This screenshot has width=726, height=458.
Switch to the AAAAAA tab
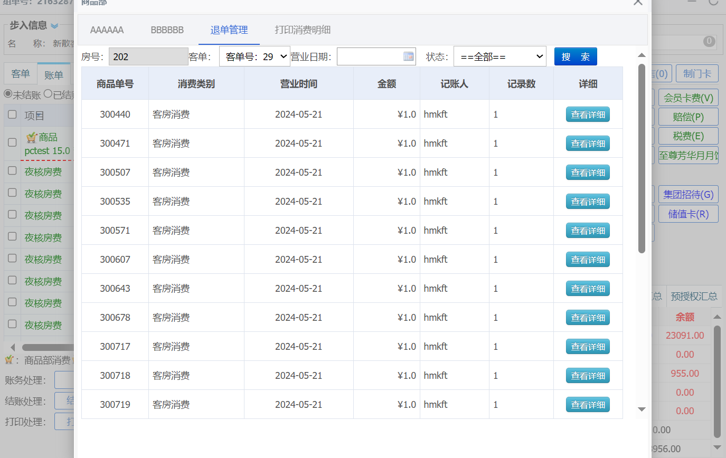pyautogui.click(x=107, y=30)
